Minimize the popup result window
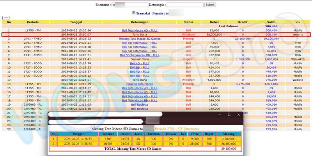The height and width of the screenshot is (156, 312). pos(220,115)
